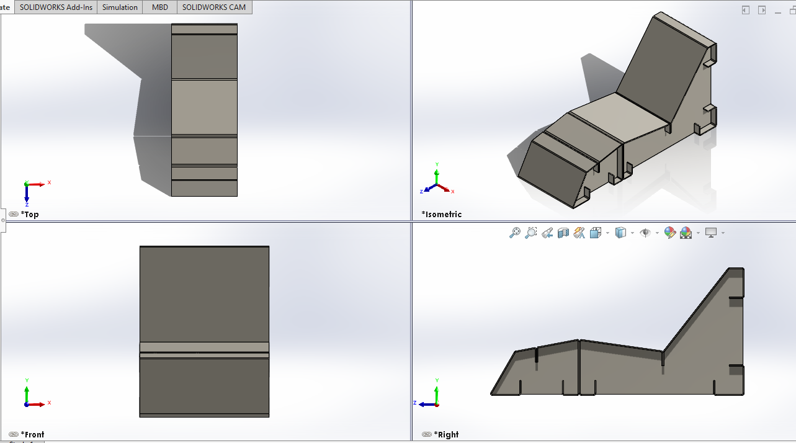The image size is (796, 443).
Task: Open the Dynamic Annotation Views tool
Action: tap(579, 233)
